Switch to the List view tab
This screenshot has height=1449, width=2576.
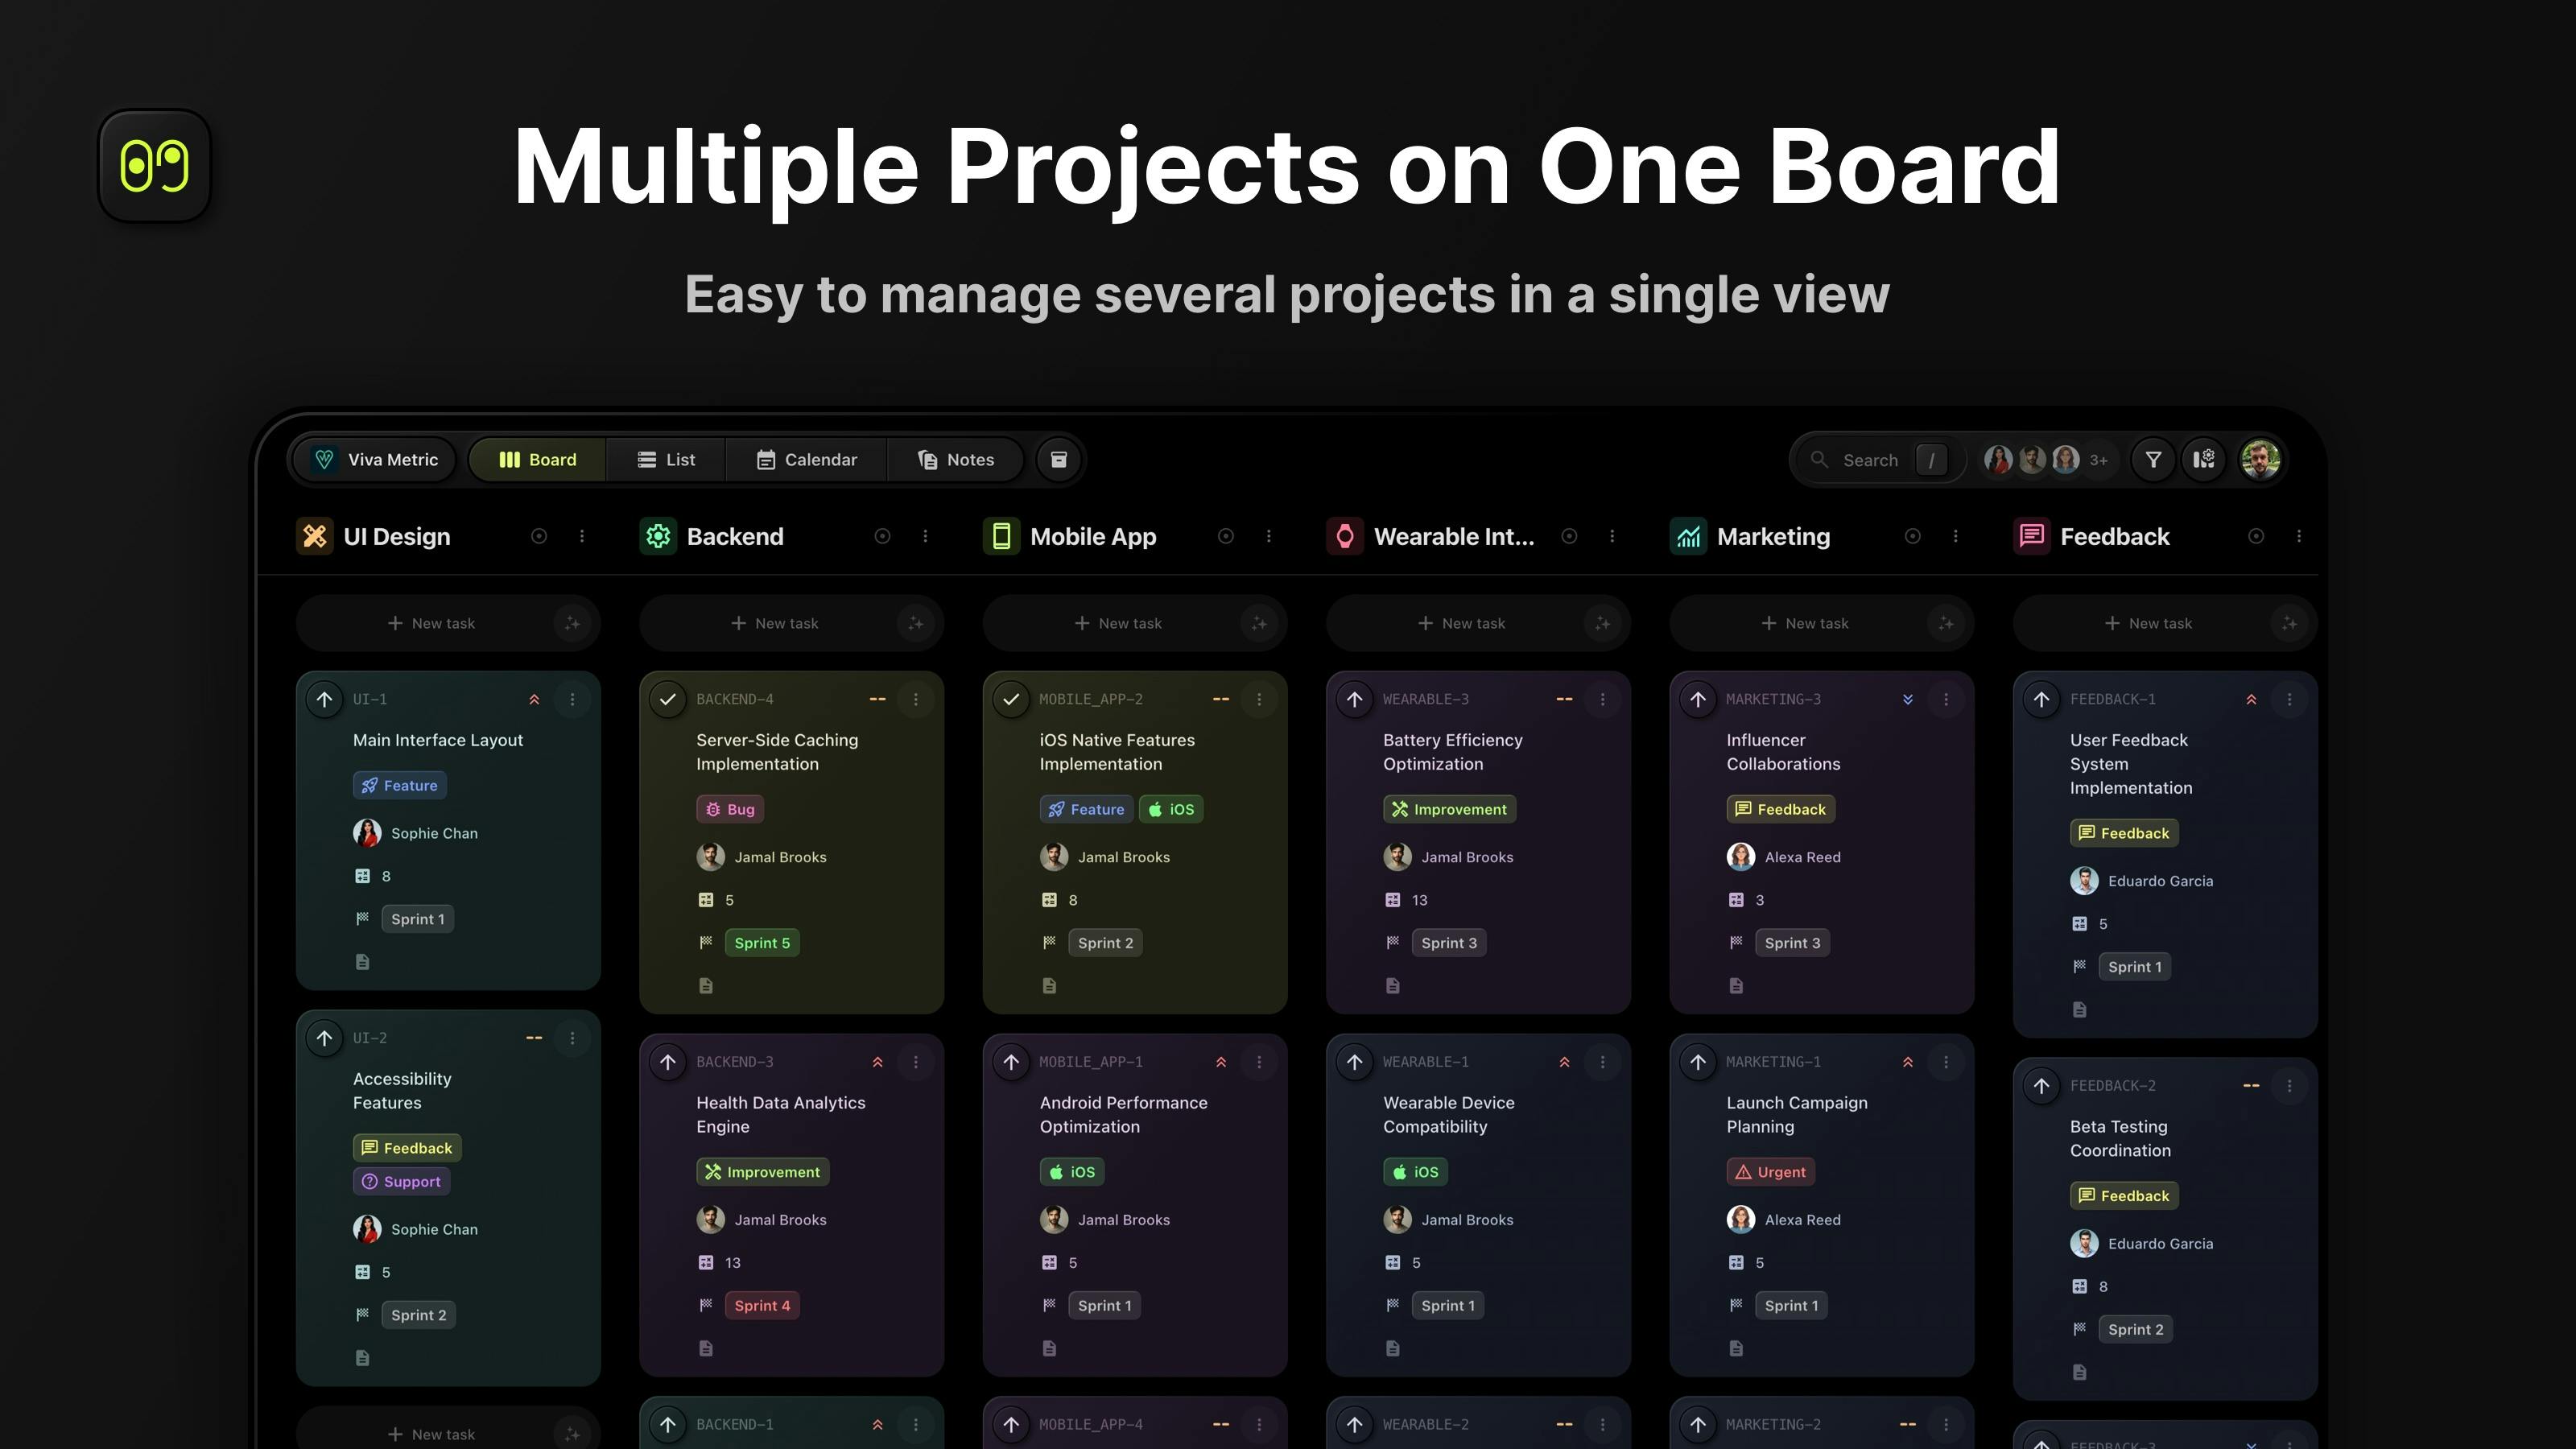click(666, 460)
